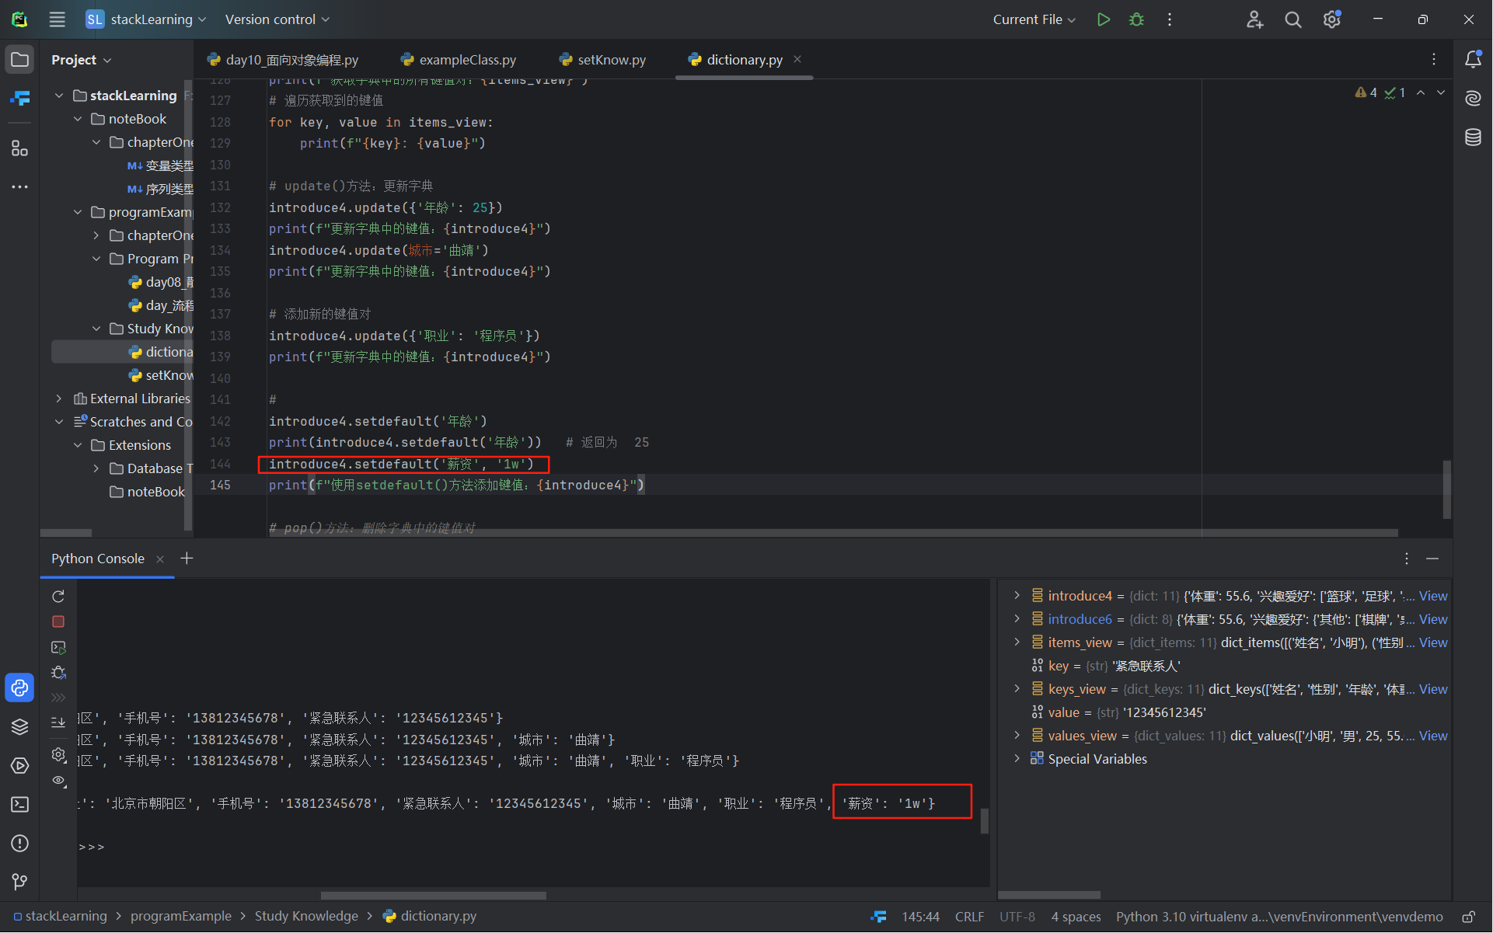
Task: Open the Database tool window on right
Action: tap(1473, 138)
